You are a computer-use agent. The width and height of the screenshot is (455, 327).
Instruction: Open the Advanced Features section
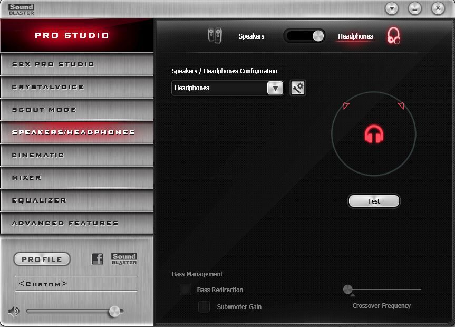tap(77, 223)
